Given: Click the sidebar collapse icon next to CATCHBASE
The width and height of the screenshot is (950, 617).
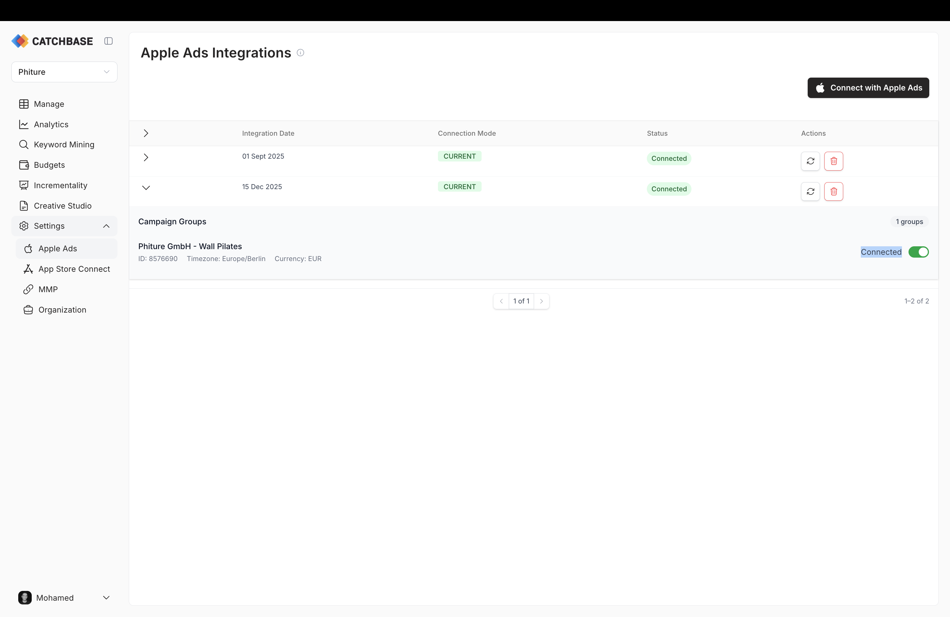Looking at the screenshot, I should click(x=108, y=41).
